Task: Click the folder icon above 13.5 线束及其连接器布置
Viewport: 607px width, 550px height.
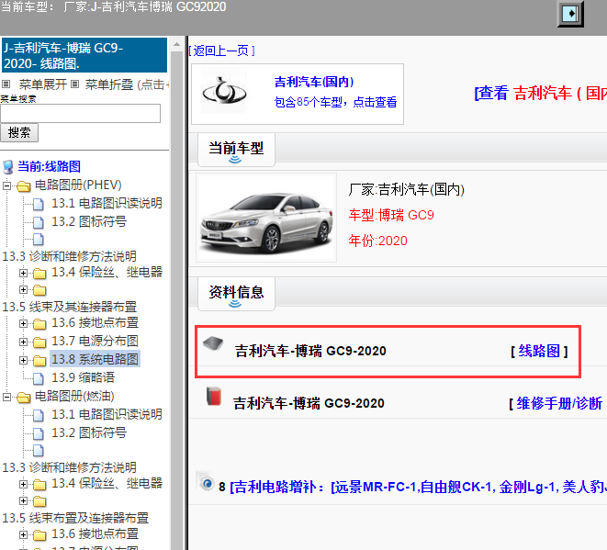Action: pos(39,290)
